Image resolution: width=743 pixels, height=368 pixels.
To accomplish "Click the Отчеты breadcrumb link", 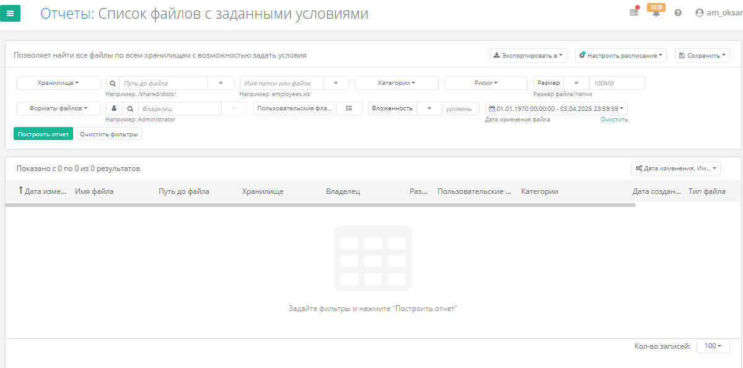I will coord(68,13).
